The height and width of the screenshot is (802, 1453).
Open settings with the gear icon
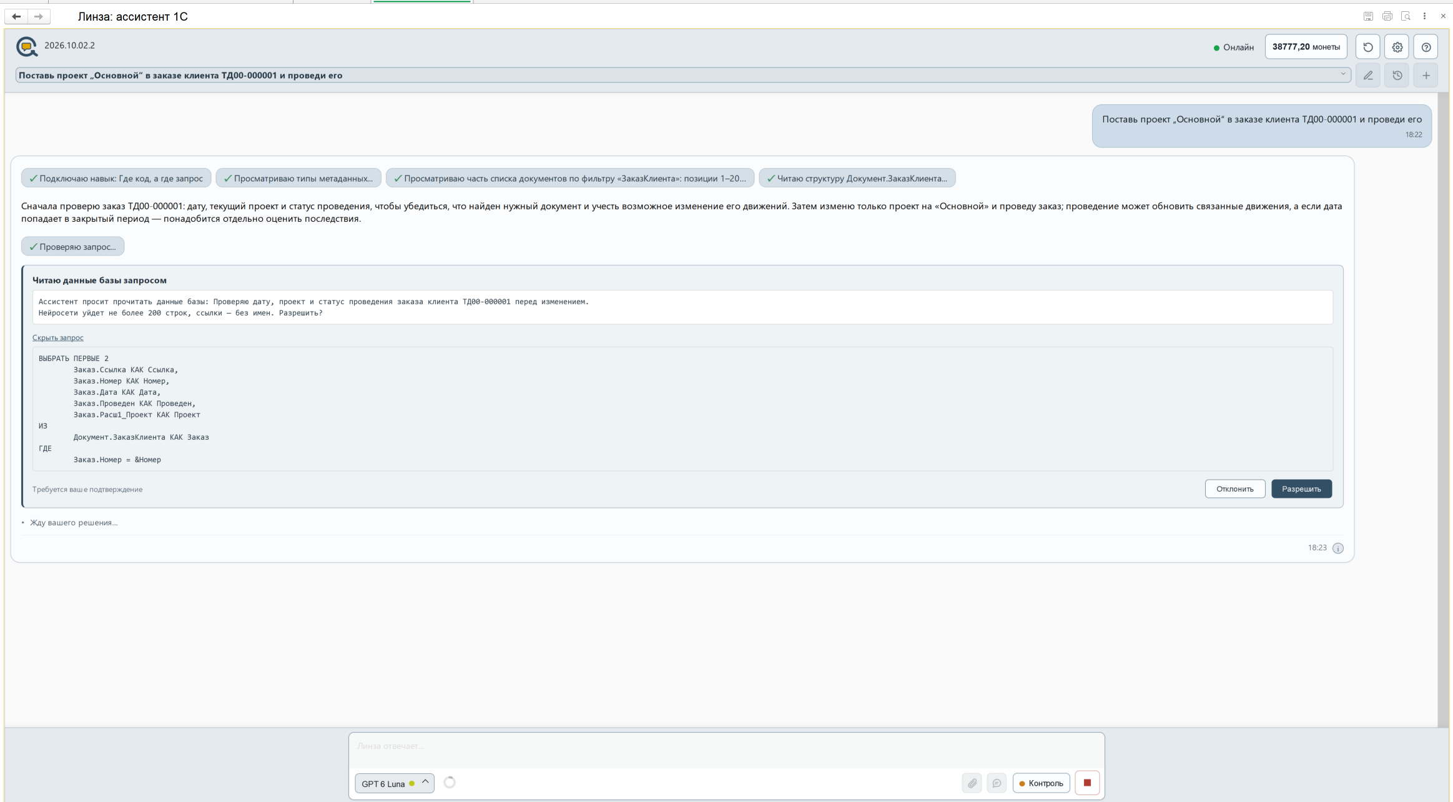1397,47
